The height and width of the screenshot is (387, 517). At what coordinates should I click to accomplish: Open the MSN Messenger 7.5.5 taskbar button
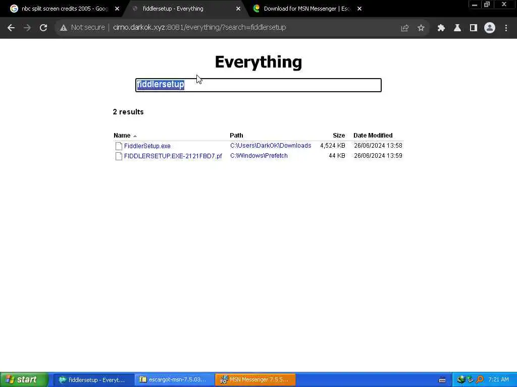click(x=255, y=380)
